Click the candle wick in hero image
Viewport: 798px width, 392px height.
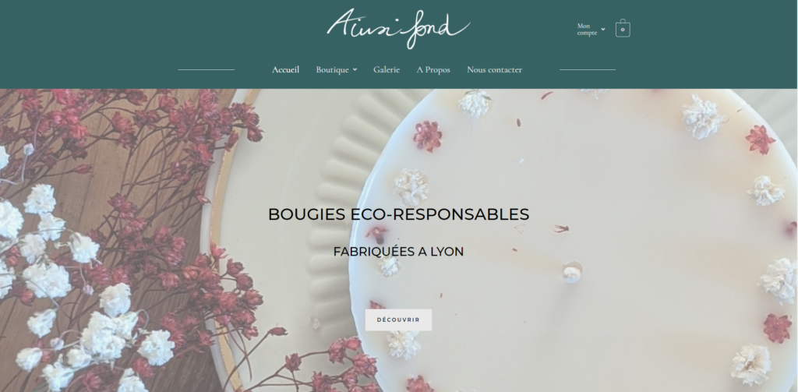572,272
